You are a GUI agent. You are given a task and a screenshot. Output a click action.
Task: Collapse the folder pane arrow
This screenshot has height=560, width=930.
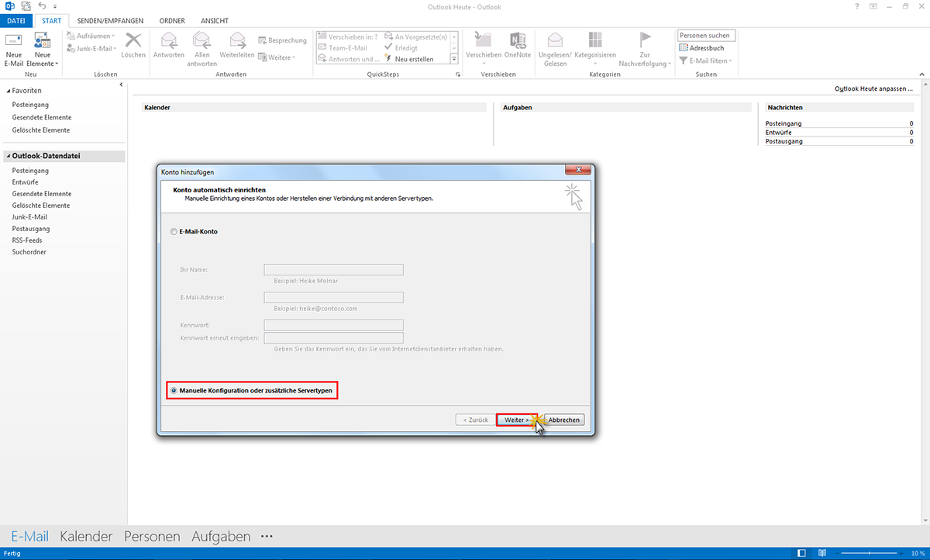[121, 84]
